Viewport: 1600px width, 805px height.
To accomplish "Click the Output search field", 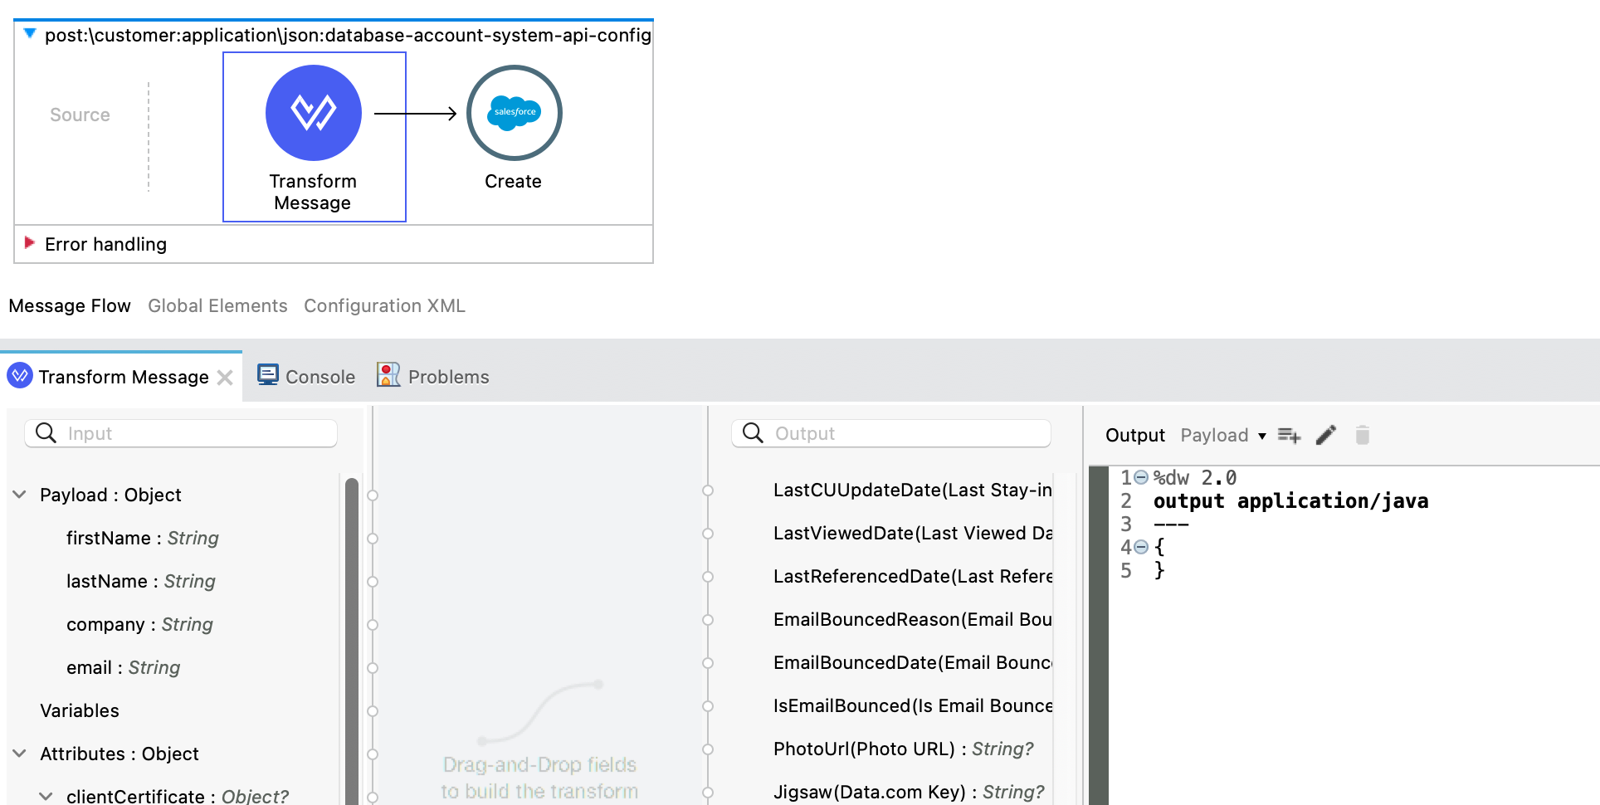I will pyautogui.click(x=905, y=433).
